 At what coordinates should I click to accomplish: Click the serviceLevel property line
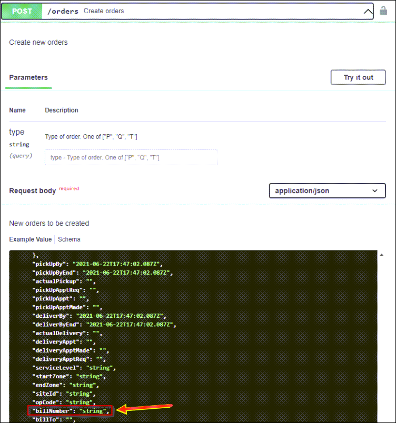coord(74,367)
